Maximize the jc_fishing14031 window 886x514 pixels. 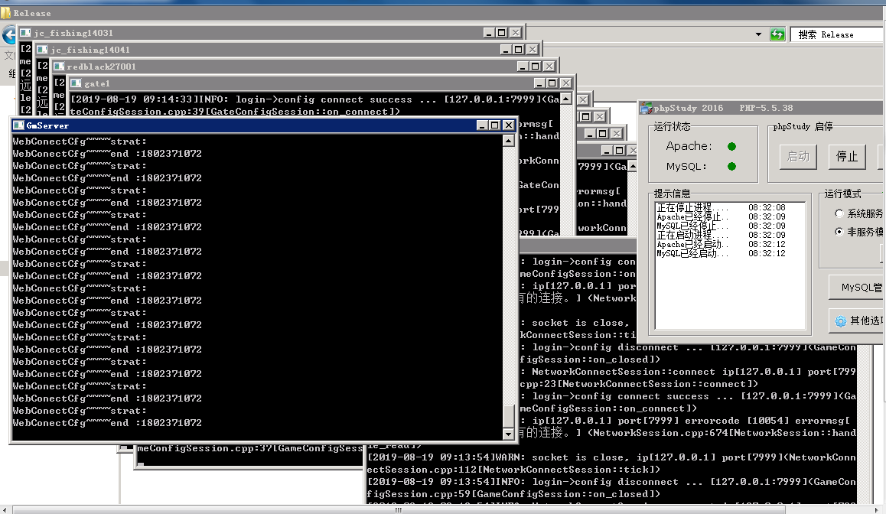[x=502, y=33]
